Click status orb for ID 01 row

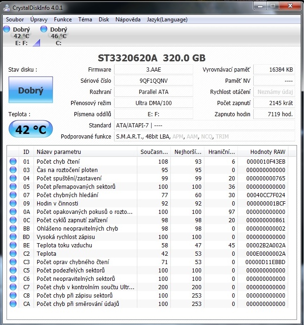point(13,161)
